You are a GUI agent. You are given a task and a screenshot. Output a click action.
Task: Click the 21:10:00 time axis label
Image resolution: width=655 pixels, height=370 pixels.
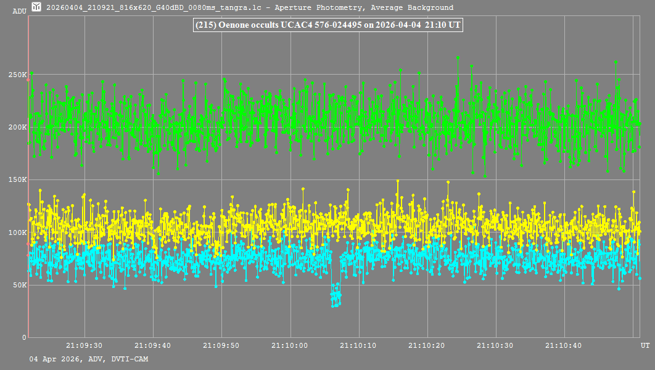290,345
